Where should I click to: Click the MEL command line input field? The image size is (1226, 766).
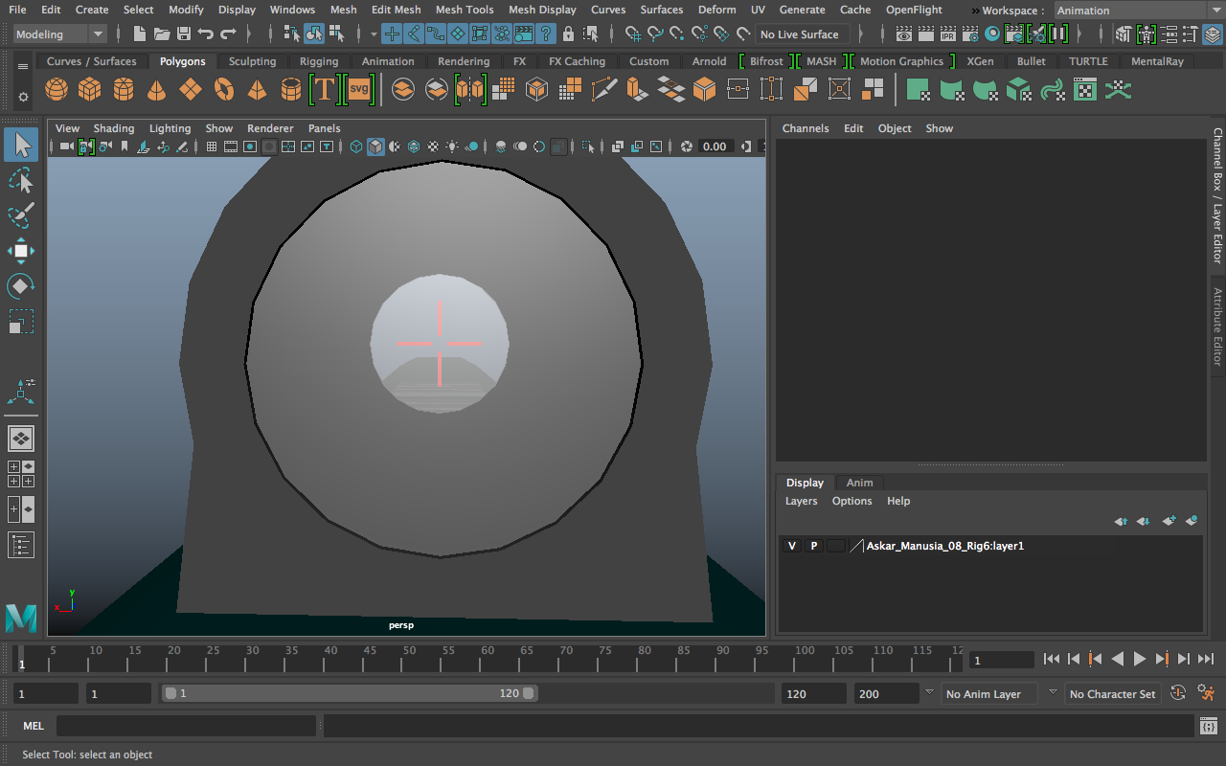186,726
